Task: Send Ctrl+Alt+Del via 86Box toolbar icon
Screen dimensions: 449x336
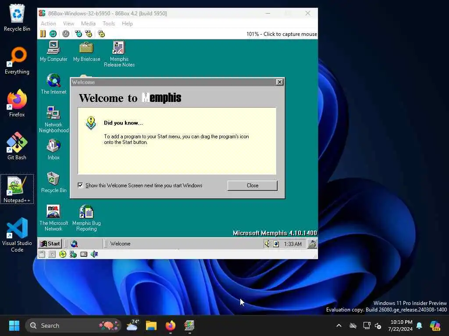Action: coord(78,34)
